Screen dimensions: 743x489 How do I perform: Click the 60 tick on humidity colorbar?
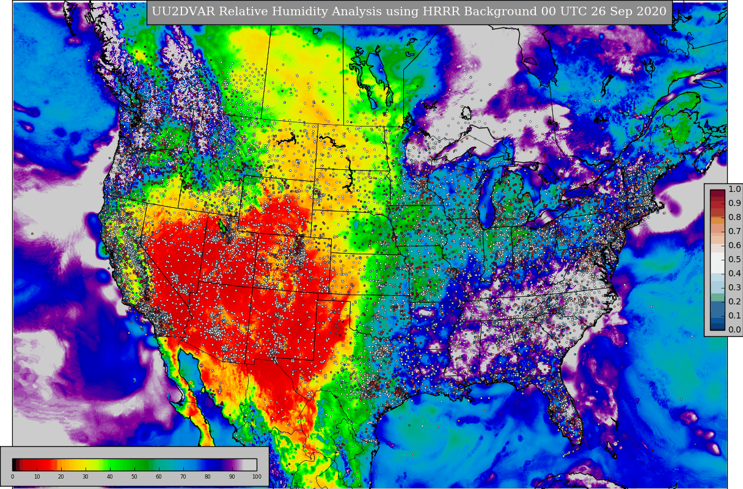[x=159, y=477]
